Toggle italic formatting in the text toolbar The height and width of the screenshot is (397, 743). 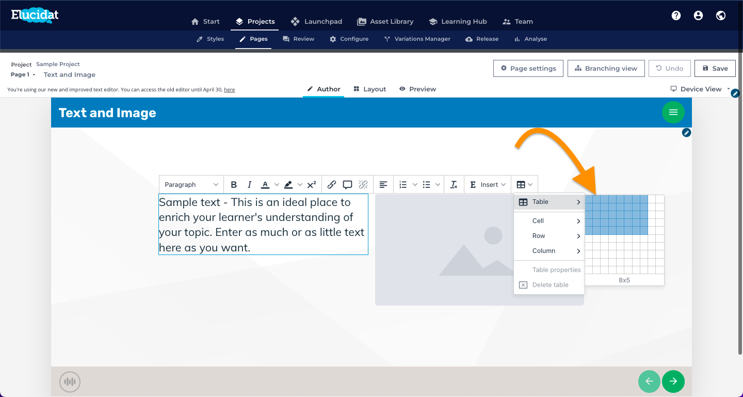tap(250, 184)
